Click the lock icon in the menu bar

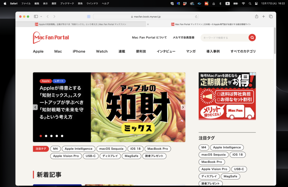coord(214,3)
